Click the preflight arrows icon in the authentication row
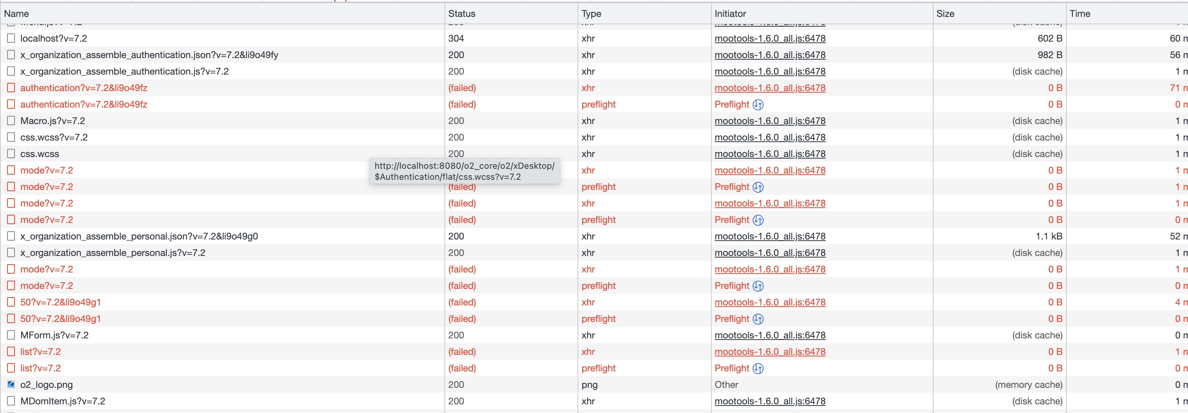 758,105
